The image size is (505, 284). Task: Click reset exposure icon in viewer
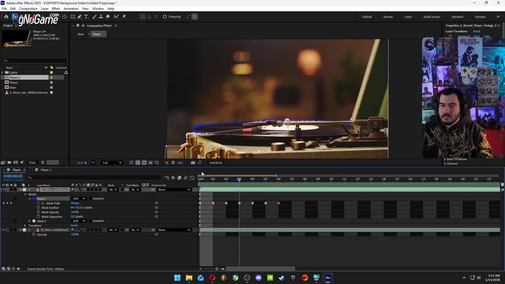coord(173,163)
